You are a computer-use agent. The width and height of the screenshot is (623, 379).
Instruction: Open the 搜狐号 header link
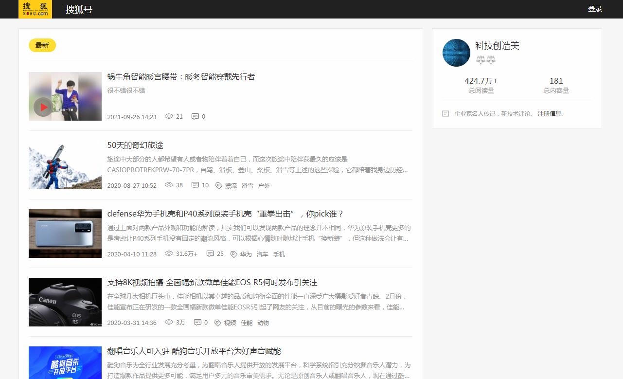pyautogui.click(x=79, y=9)
